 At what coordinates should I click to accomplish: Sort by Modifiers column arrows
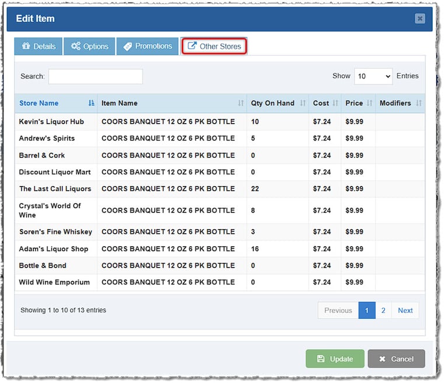click(x=419, y=103)
